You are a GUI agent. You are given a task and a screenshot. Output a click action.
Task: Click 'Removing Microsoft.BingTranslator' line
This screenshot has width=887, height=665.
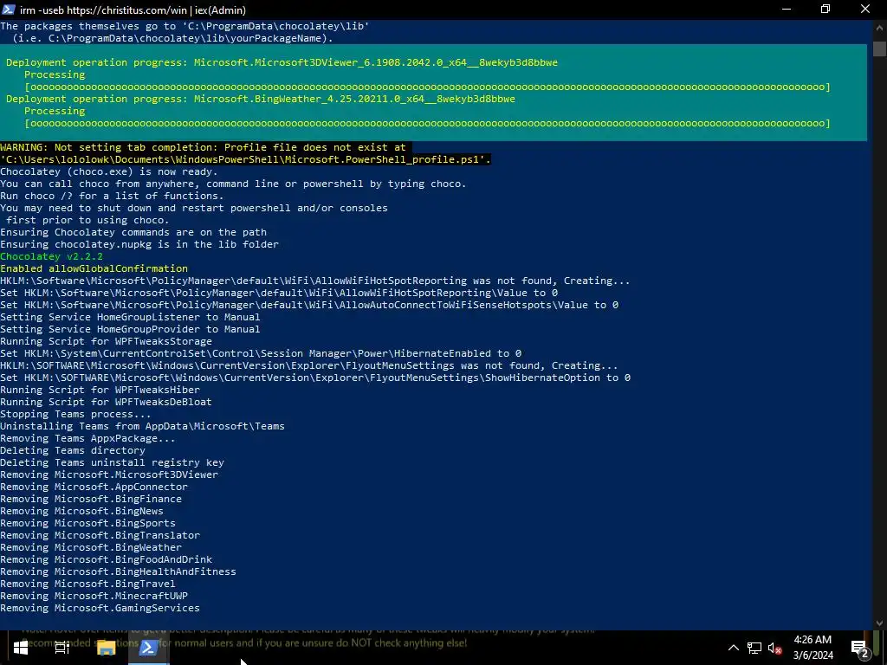pyautogui.click(x=100, y=535)
